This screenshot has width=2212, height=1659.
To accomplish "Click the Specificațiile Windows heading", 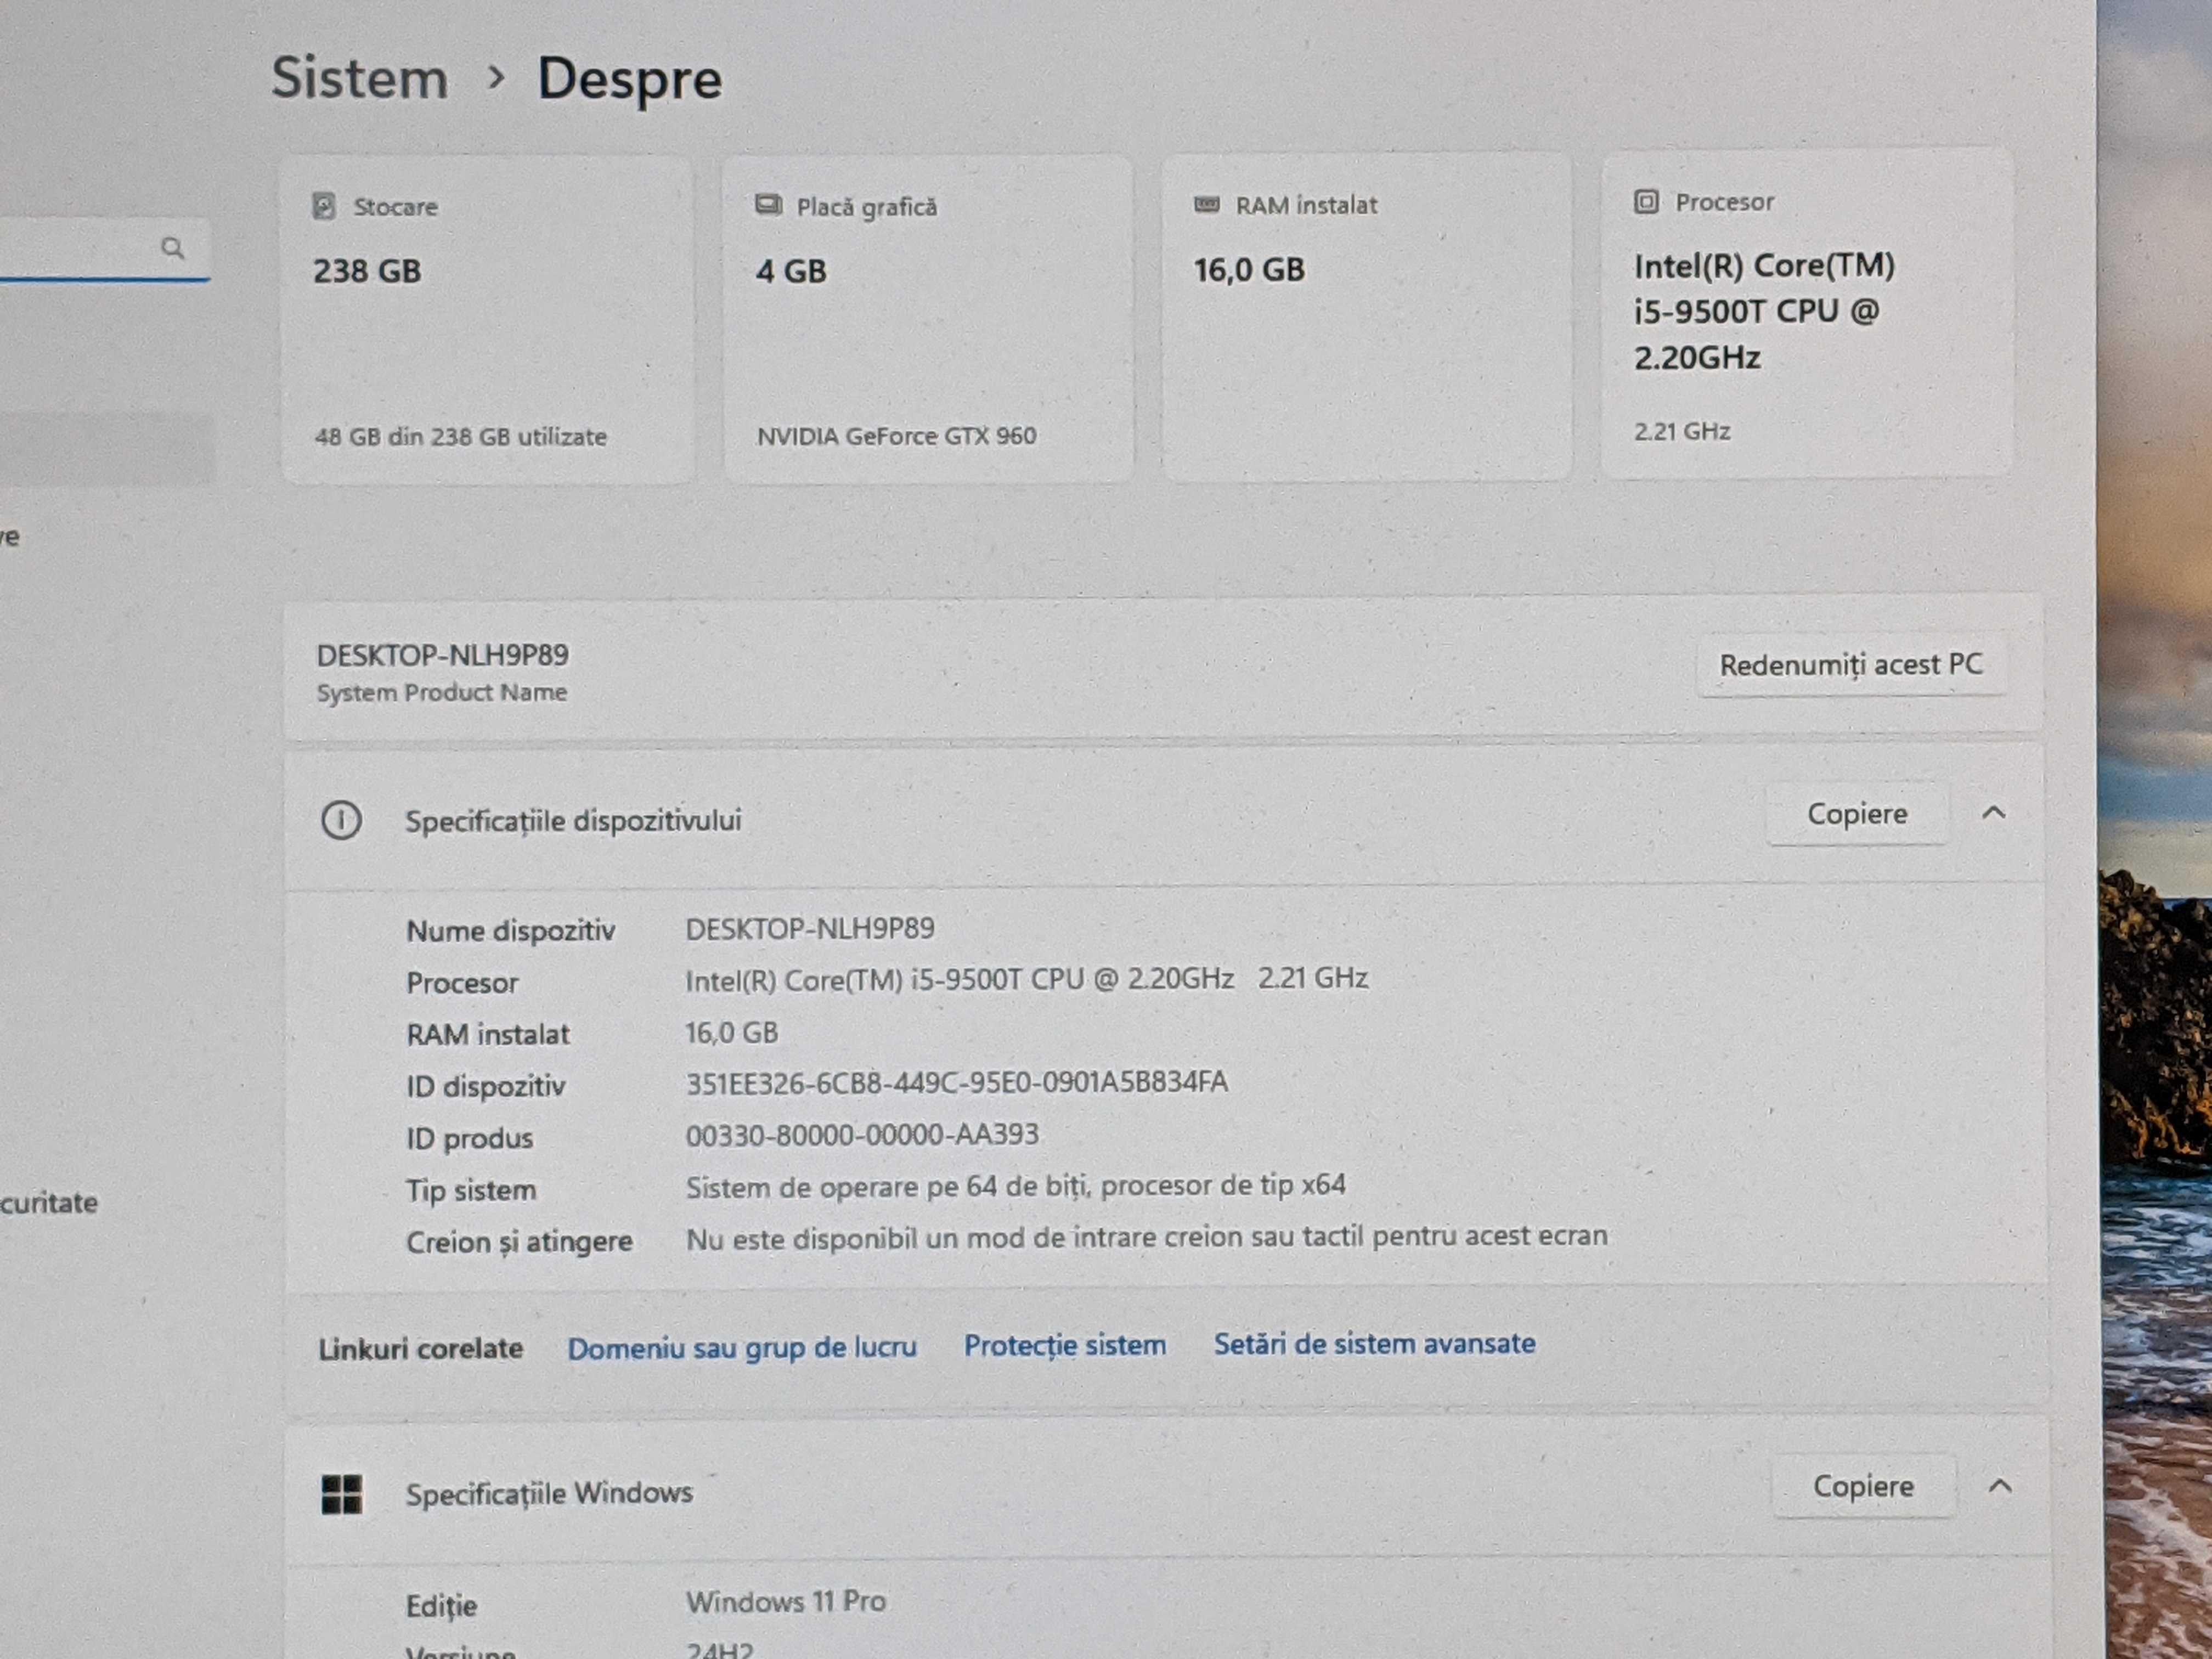I will click(549, 1493).
